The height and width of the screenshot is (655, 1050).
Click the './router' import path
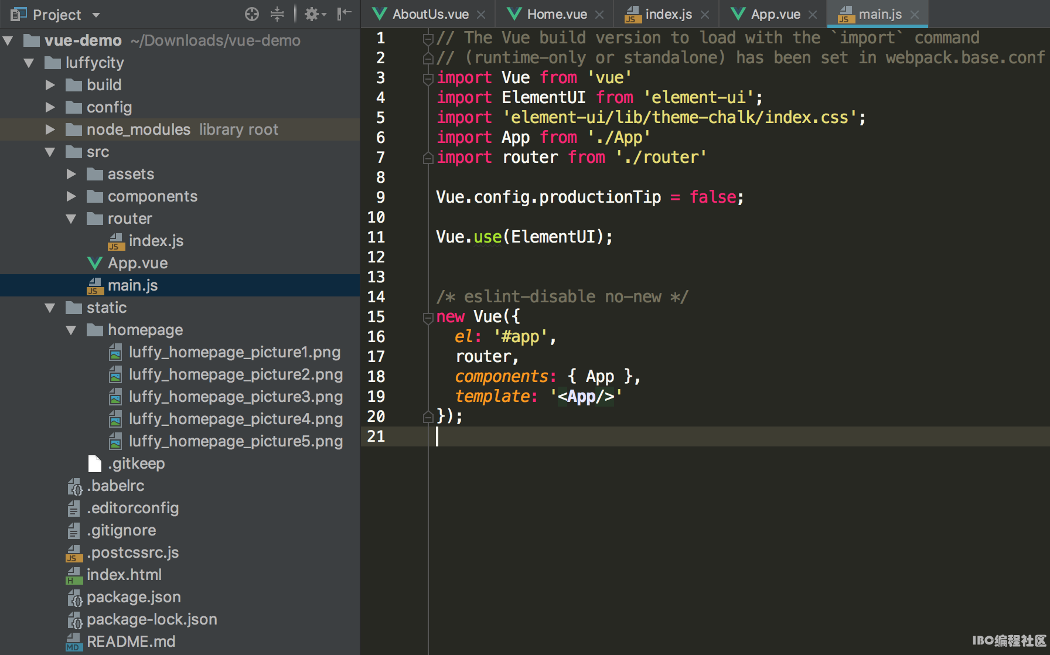pyautogui.click(x=661, y=157)
